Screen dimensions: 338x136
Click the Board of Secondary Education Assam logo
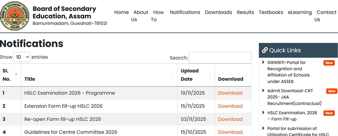15,16
